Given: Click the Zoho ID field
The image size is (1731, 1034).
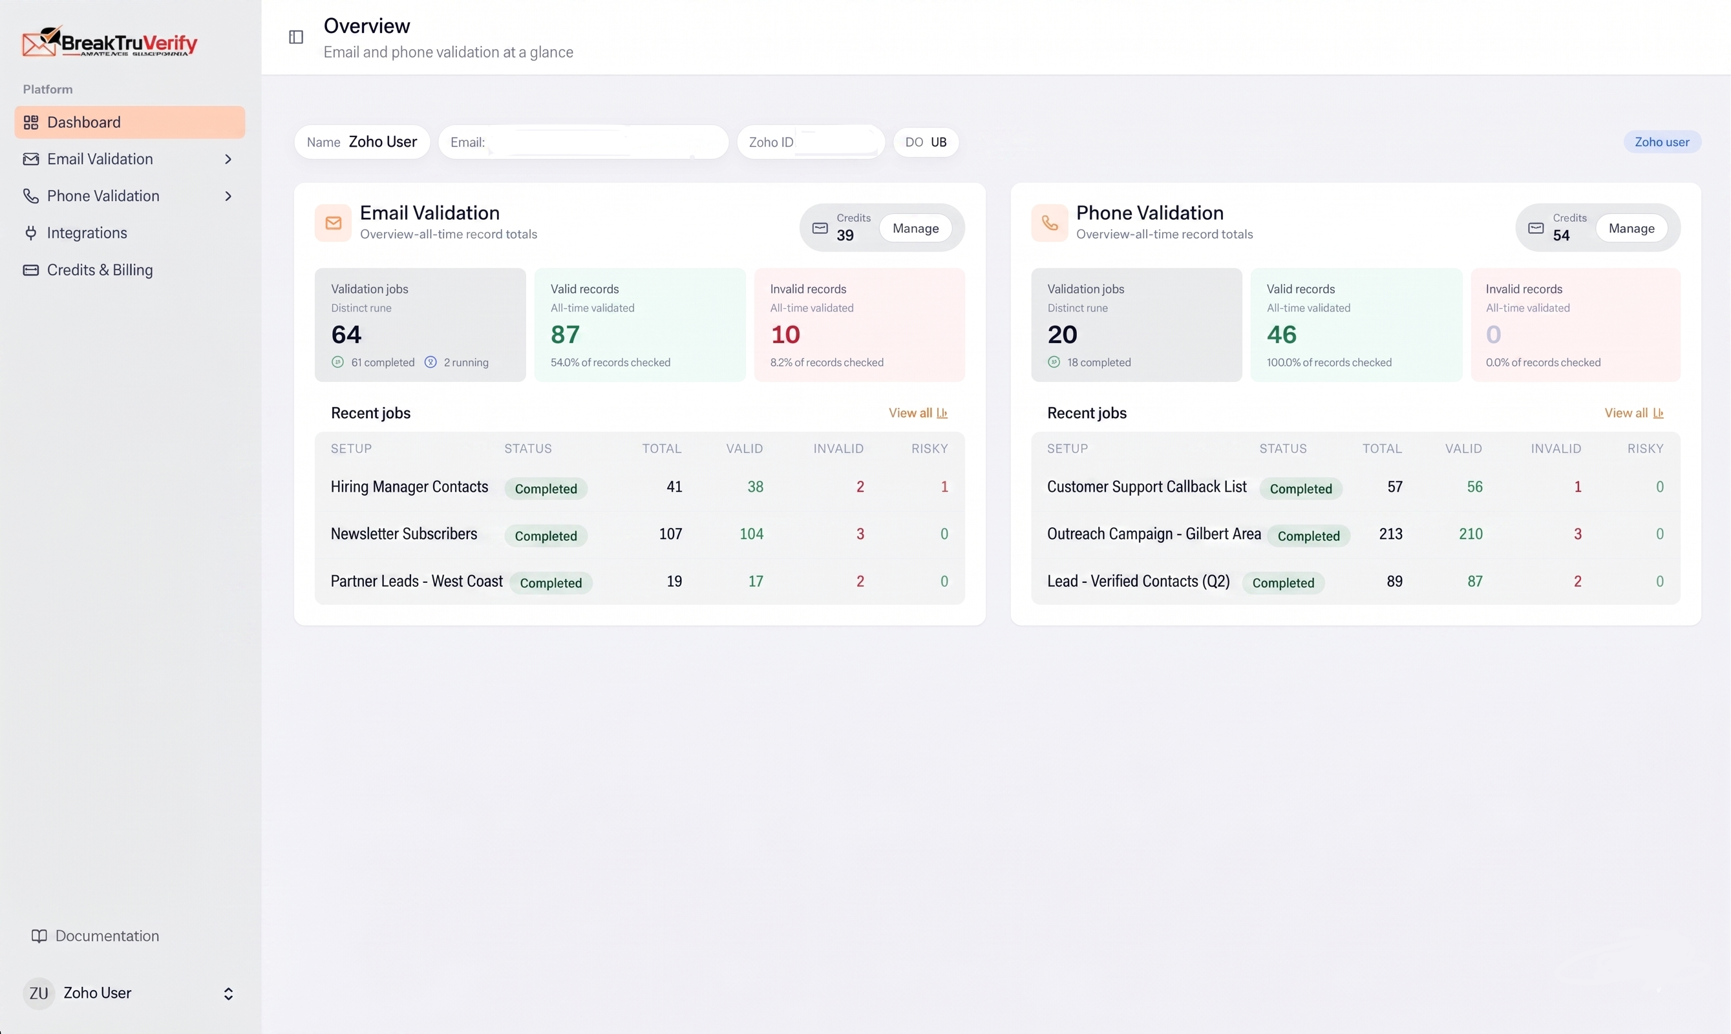Looking at the screenshot, I should coord(811,142).
